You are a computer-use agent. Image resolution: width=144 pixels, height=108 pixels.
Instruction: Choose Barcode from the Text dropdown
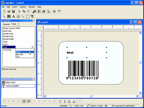[x=25, y=54]
